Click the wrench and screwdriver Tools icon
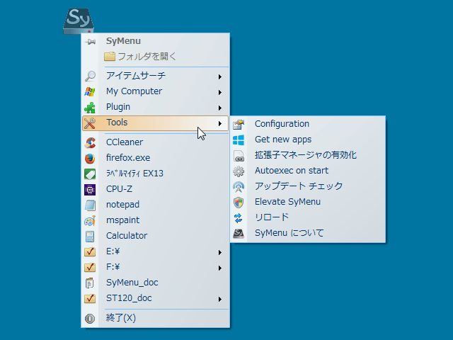Screen dimensions: 453x340 tap(90, 123)
